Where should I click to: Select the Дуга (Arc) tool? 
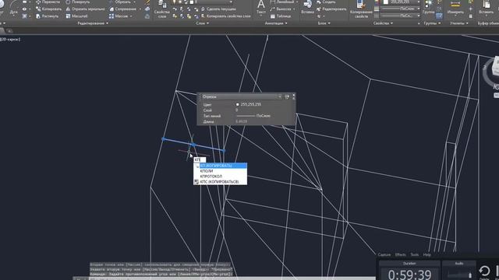coord(13,8)
